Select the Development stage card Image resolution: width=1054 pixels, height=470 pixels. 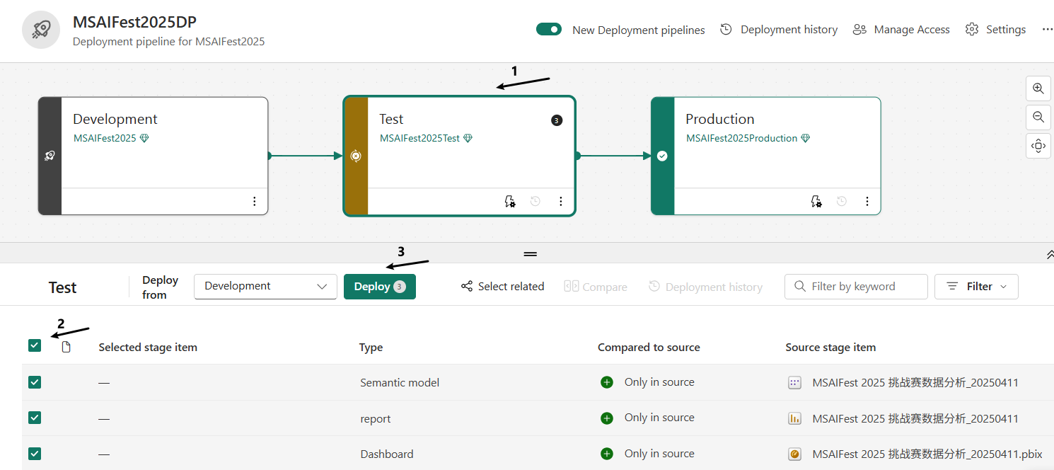click(x=153, y=156)
